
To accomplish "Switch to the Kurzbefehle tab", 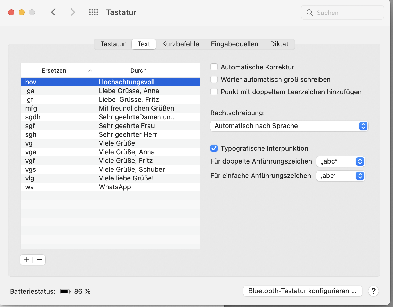I will click(x=180, y=44).
